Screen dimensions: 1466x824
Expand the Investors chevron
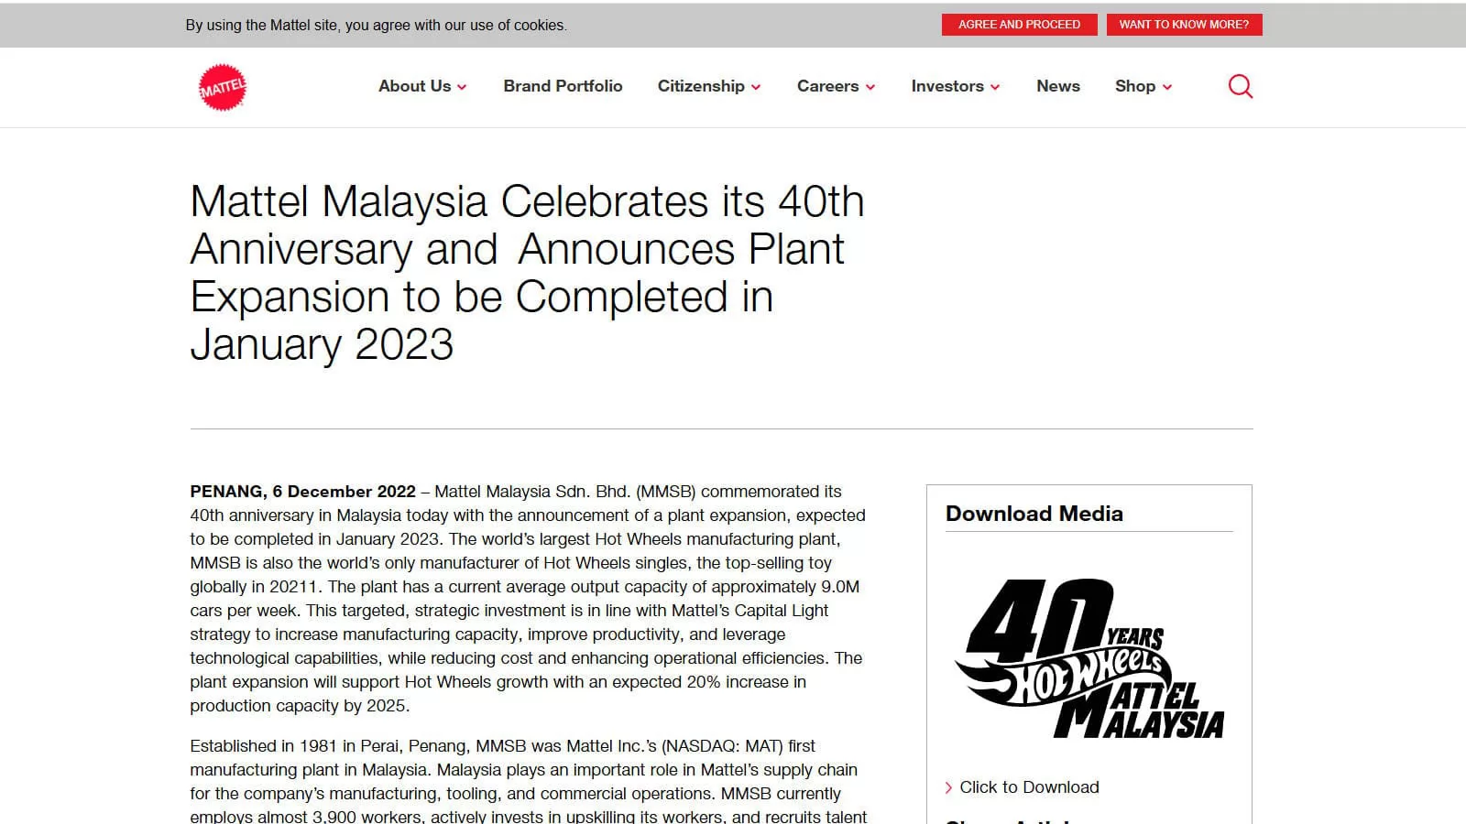click(995, 87)
